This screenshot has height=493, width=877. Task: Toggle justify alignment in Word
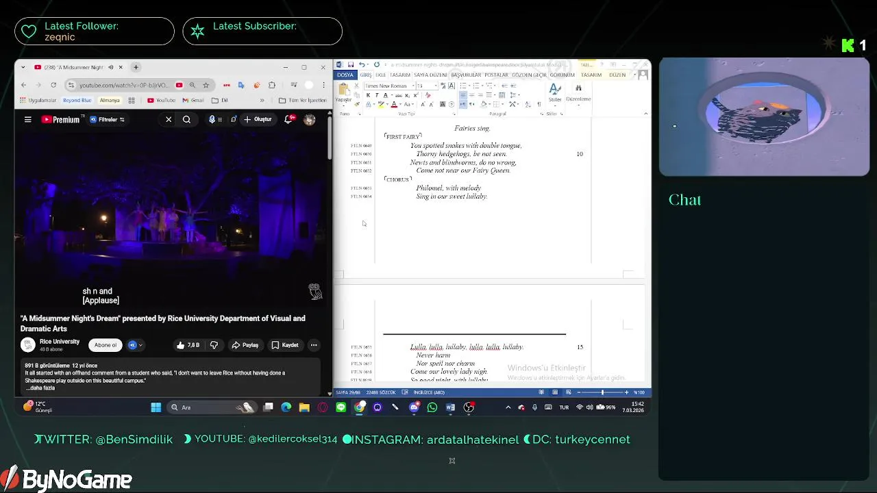489,95
